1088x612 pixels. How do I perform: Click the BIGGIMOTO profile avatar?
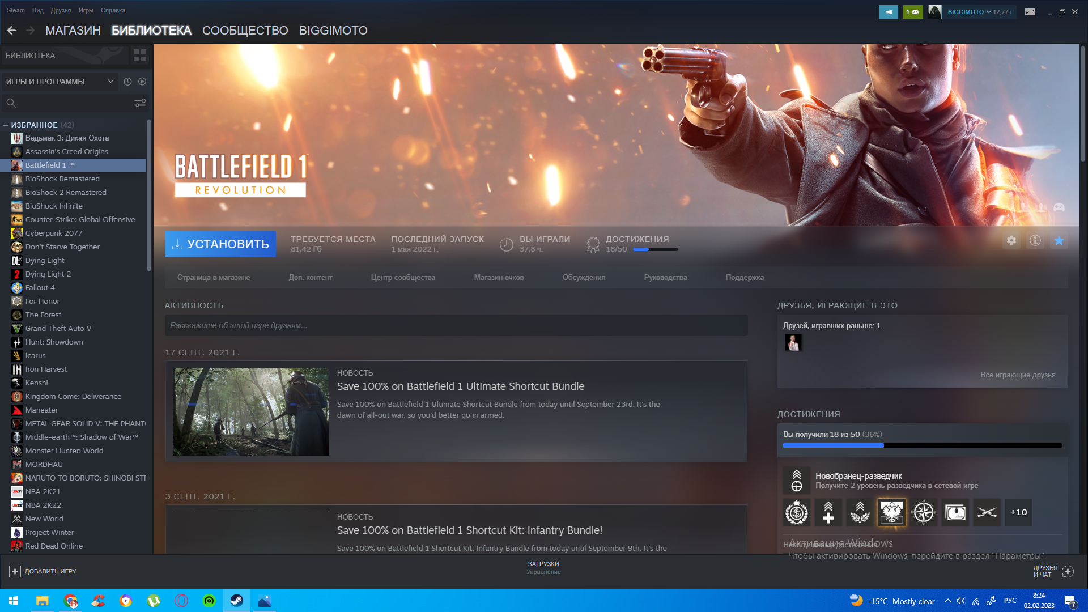935,12
